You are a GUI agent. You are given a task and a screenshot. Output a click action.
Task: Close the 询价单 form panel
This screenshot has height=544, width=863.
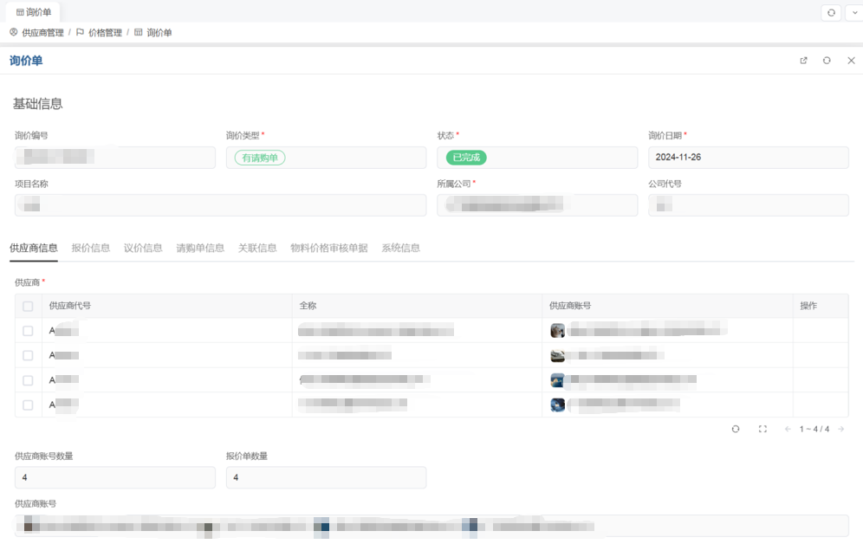tap(851, 61)
